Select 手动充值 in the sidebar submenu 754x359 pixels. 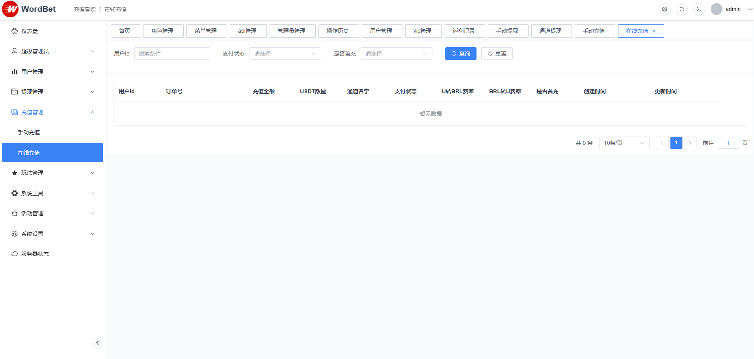29,132
